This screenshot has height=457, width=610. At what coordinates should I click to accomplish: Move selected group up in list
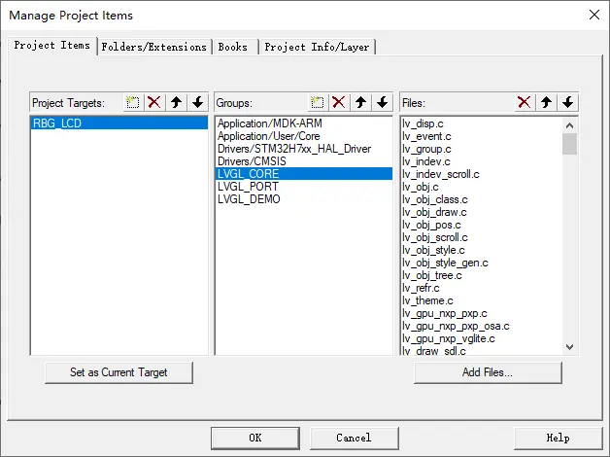360,102
